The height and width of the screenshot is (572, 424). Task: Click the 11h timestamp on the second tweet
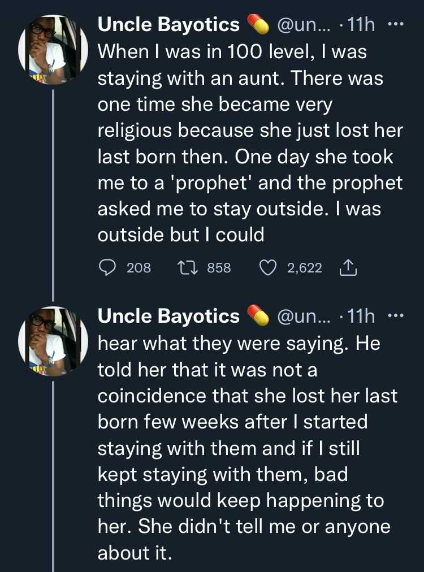point(358,316)
